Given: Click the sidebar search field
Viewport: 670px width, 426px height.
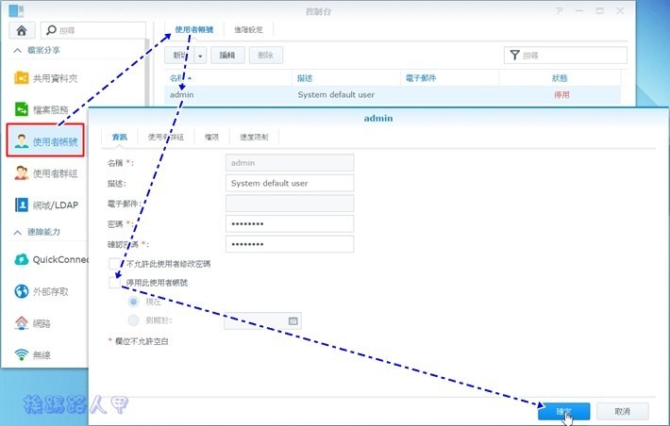Looking at the screenshot, I should [93, 30].
